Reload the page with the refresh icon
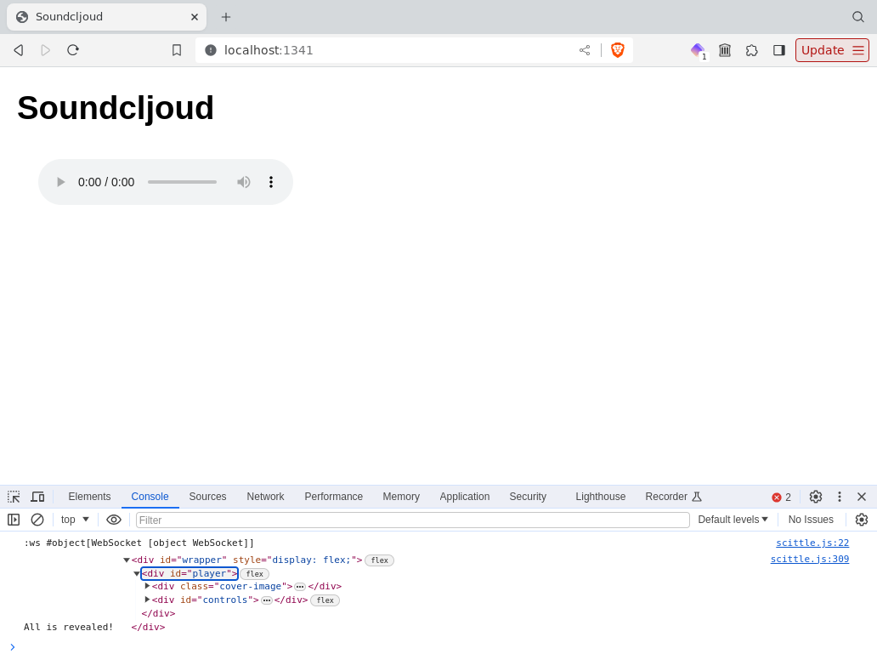877x671 pixels. [73, 50]
